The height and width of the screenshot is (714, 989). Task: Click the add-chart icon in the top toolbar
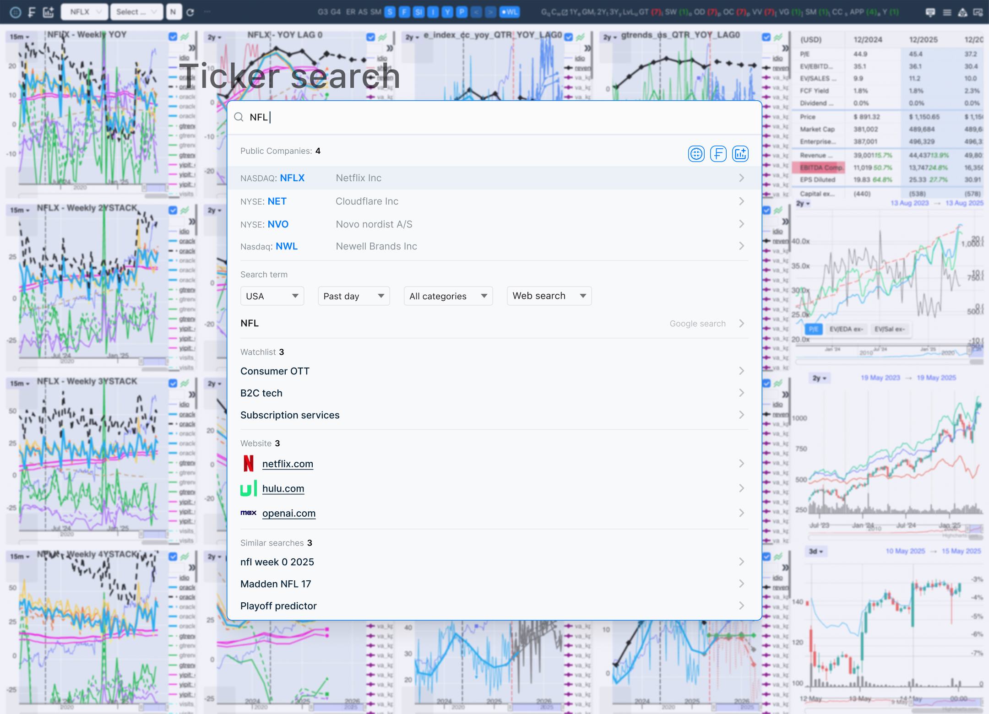tap(48, 12)
